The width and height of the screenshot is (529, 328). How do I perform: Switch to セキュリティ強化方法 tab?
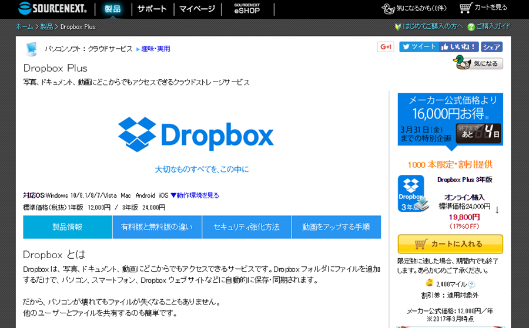[x=246, y=227]
